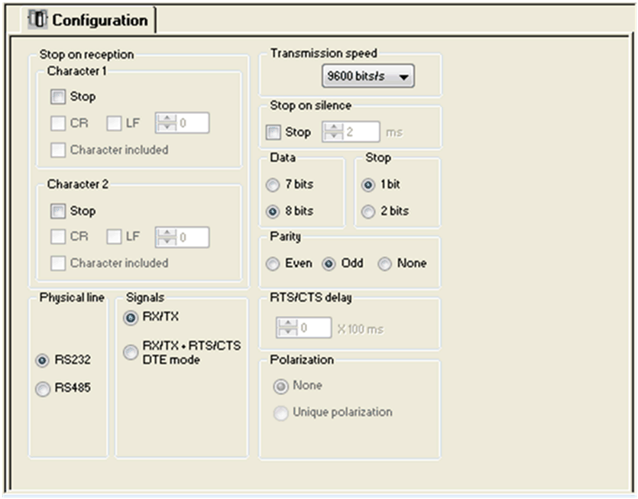The height and width of the screenshot is (499, 638).
Task: Set parity to Even
Action: click(x=273, y=264)
